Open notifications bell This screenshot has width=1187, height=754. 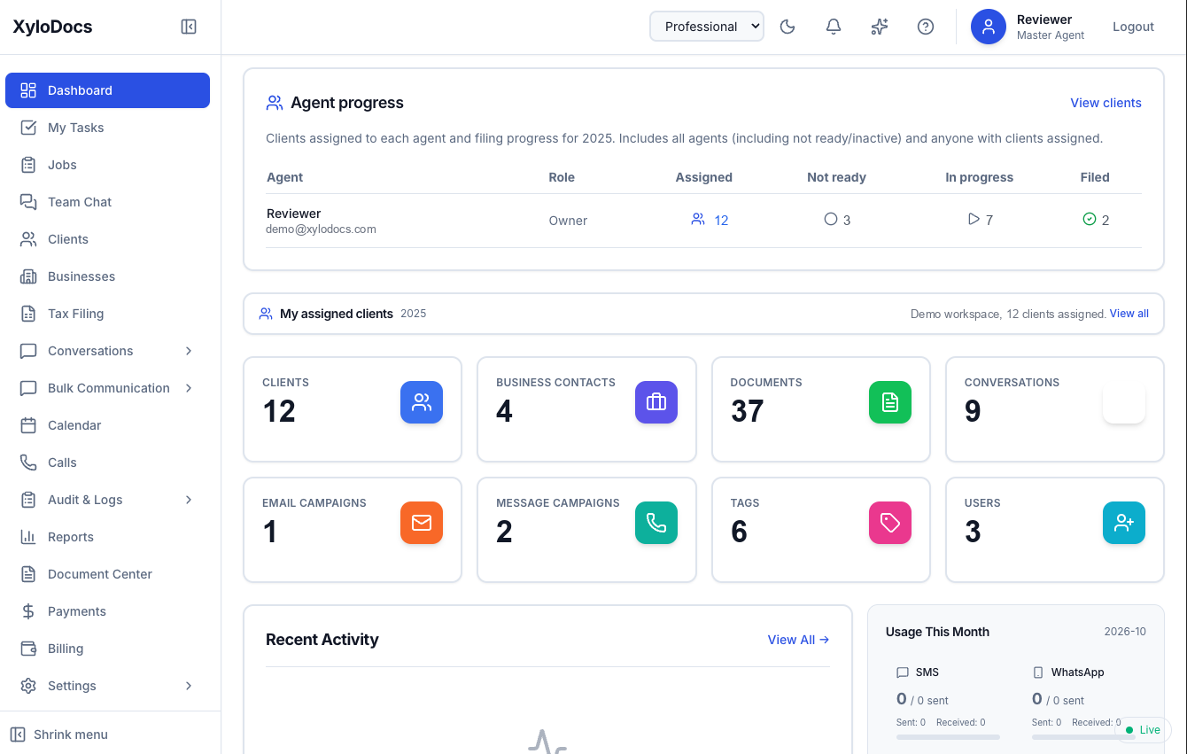[834, 27]
